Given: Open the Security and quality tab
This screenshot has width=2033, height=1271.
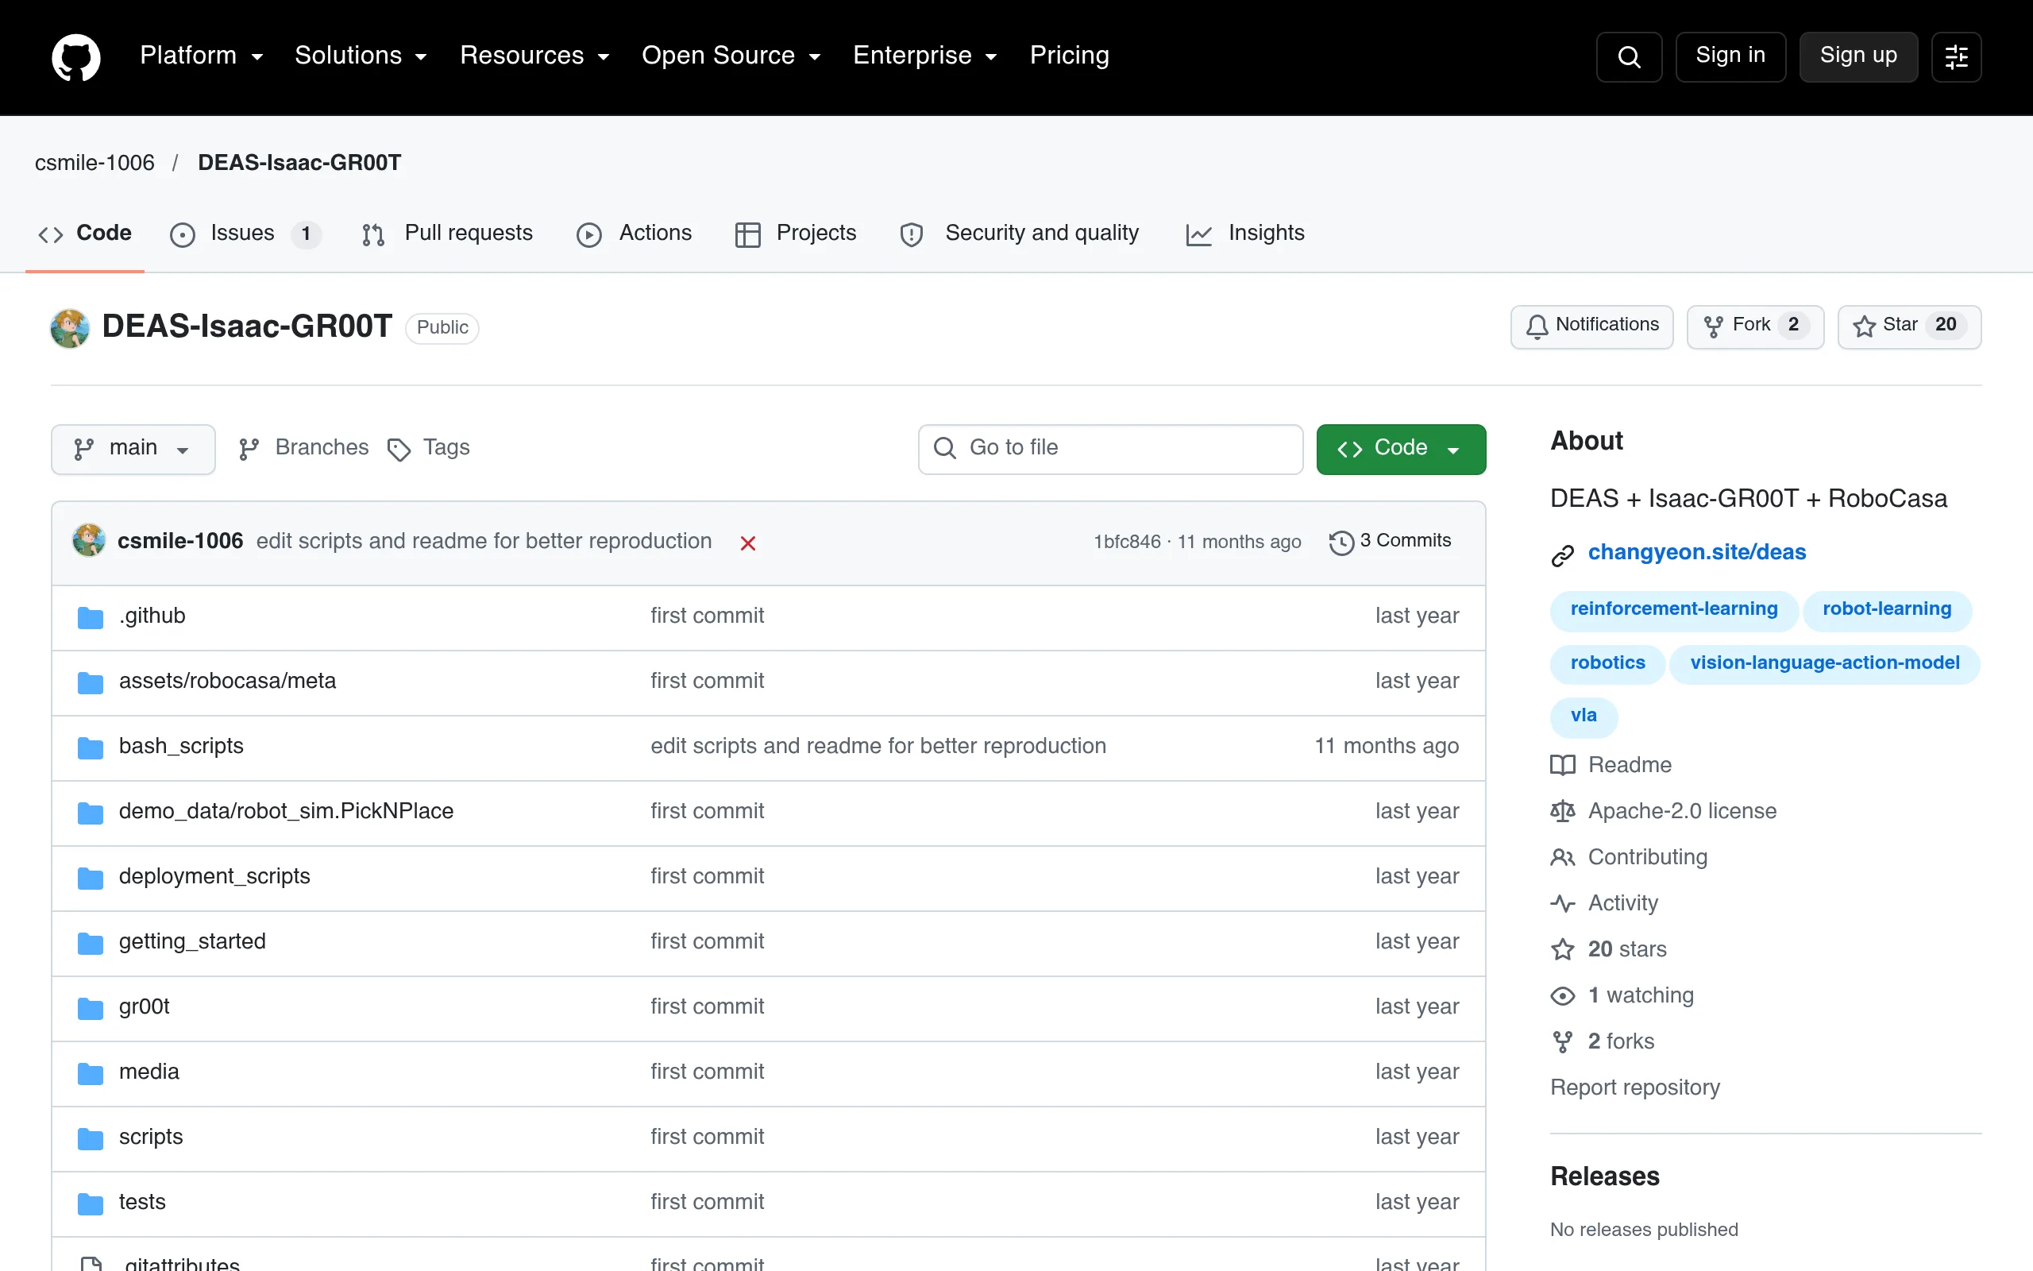Looking at the screenshot, I should tap(1019, 234).
